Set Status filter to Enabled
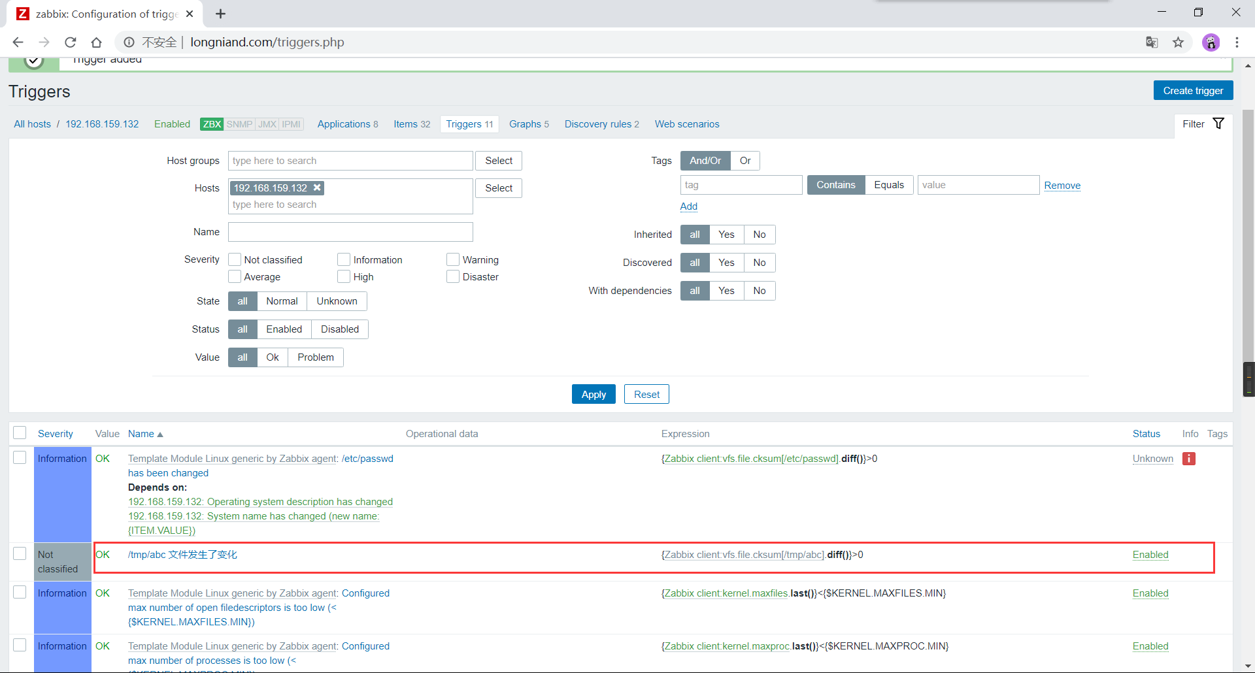 click(284, 329)
